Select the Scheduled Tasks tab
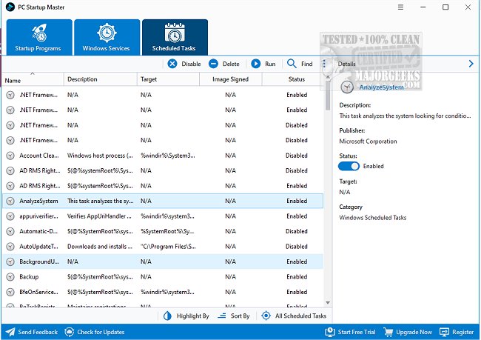Viewport: 481px width, 340px height. [175, 37]
